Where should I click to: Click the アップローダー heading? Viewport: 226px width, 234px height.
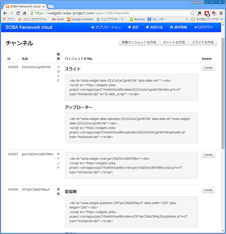click(78, 107)
